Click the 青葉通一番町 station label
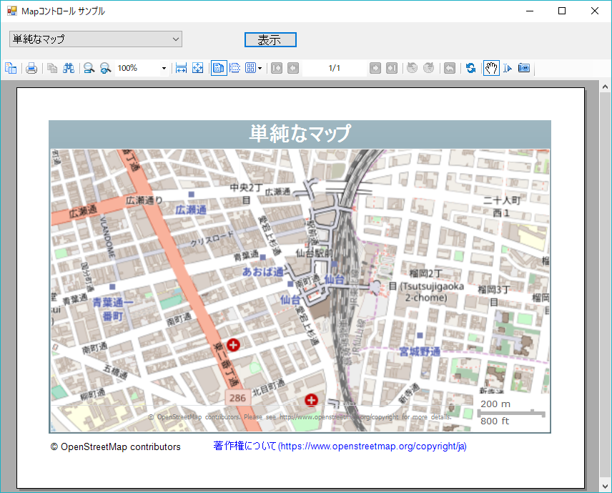 click(113, 309)
